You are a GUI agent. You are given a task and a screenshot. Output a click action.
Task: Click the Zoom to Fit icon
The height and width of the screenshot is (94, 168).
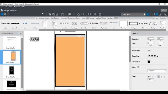pyautogui.click(x=94, y=14)
